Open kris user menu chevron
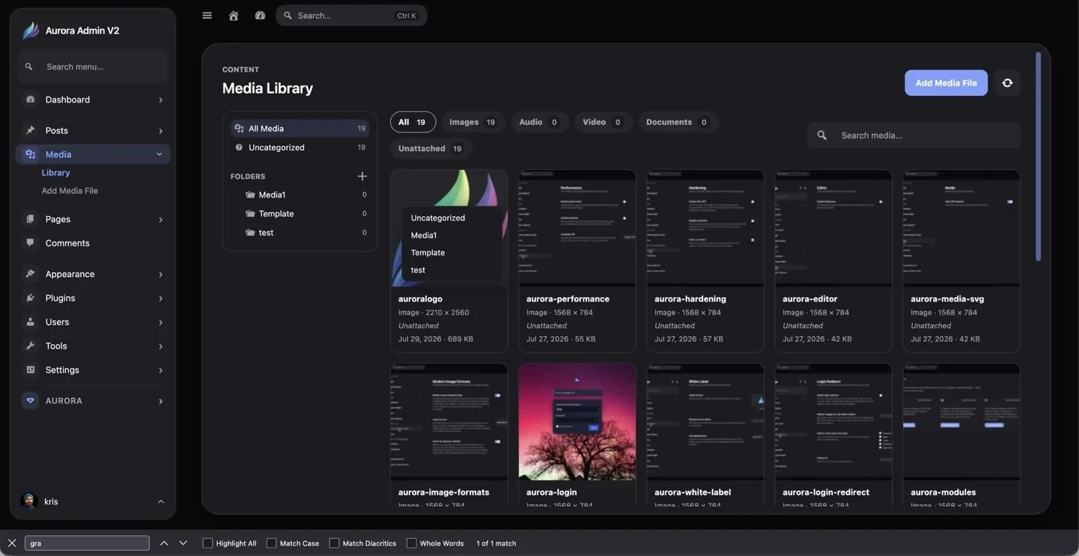The image size is (1079, 556). [x=161, y=502]
